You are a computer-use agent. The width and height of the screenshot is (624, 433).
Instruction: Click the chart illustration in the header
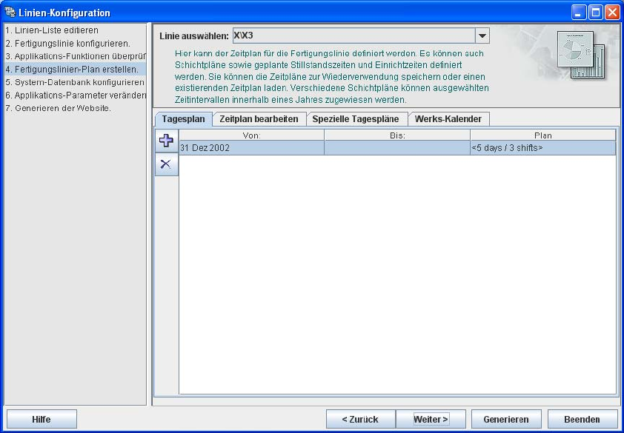pyautogui.click(x=581, y=54)
